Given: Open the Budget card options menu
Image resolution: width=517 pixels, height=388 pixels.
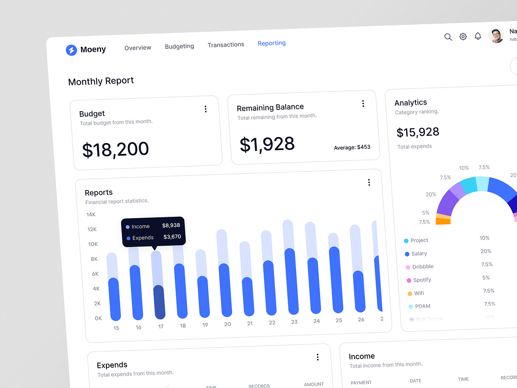Looking at the screenshot, I should click(206, 109).
